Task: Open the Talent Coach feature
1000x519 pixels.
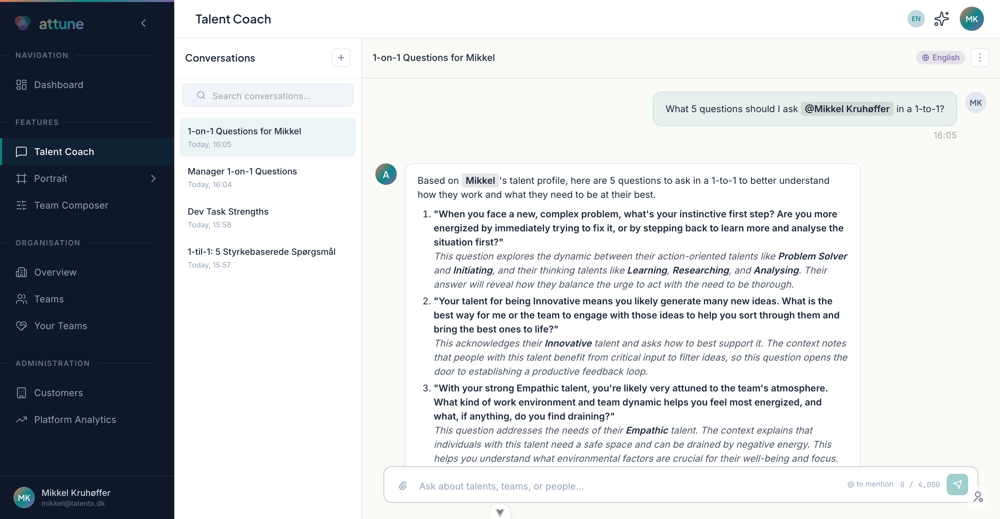Action: 63,151
